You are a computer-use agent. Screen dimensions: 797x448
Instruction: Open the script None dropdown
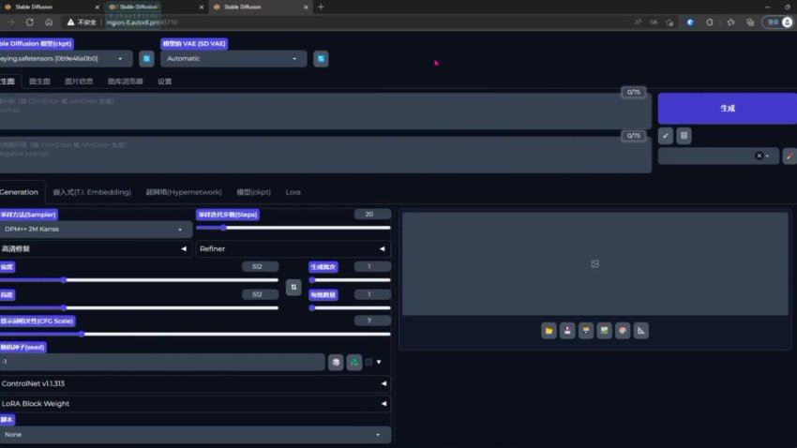click(195, 435)
